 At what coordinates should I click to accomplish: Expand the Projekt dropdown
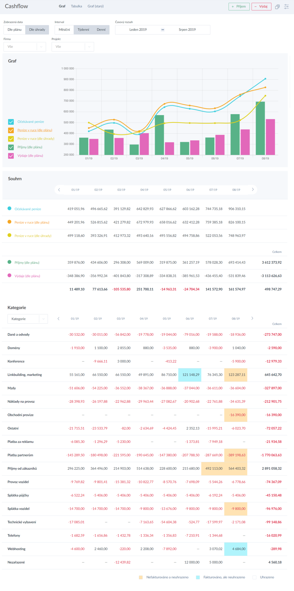73,47
